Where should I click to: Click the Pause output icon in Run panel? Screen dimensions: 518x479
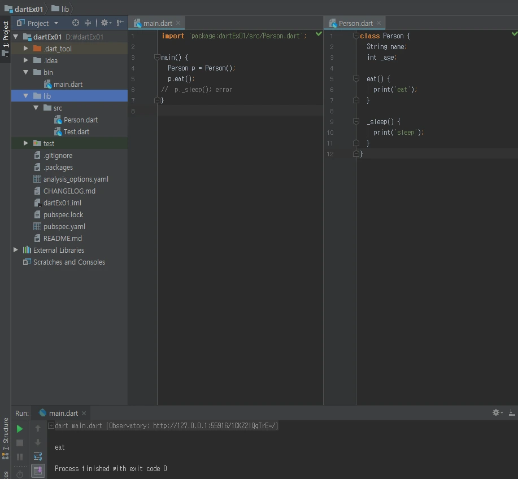(x=20, y=457)
